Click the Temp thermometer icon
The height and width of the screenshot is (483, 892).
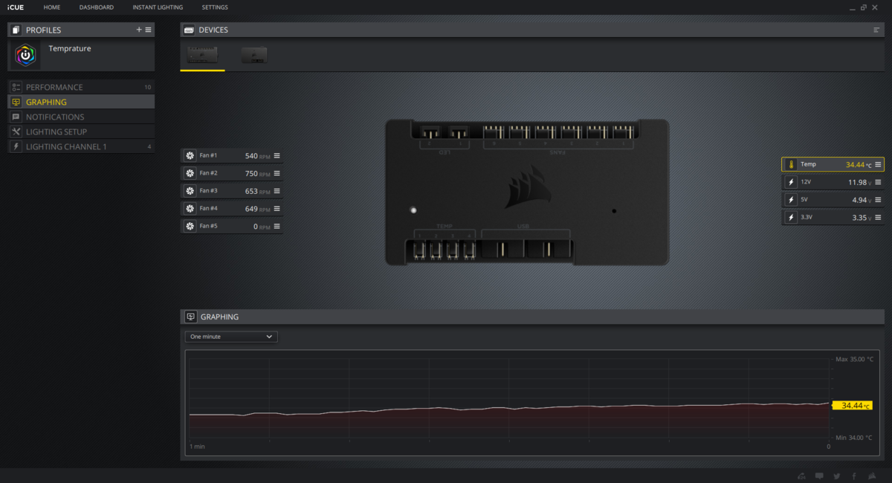(791, 164)
